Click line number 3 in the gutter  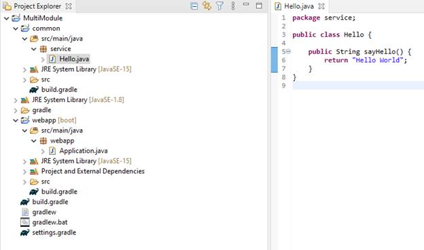(283, 35)
